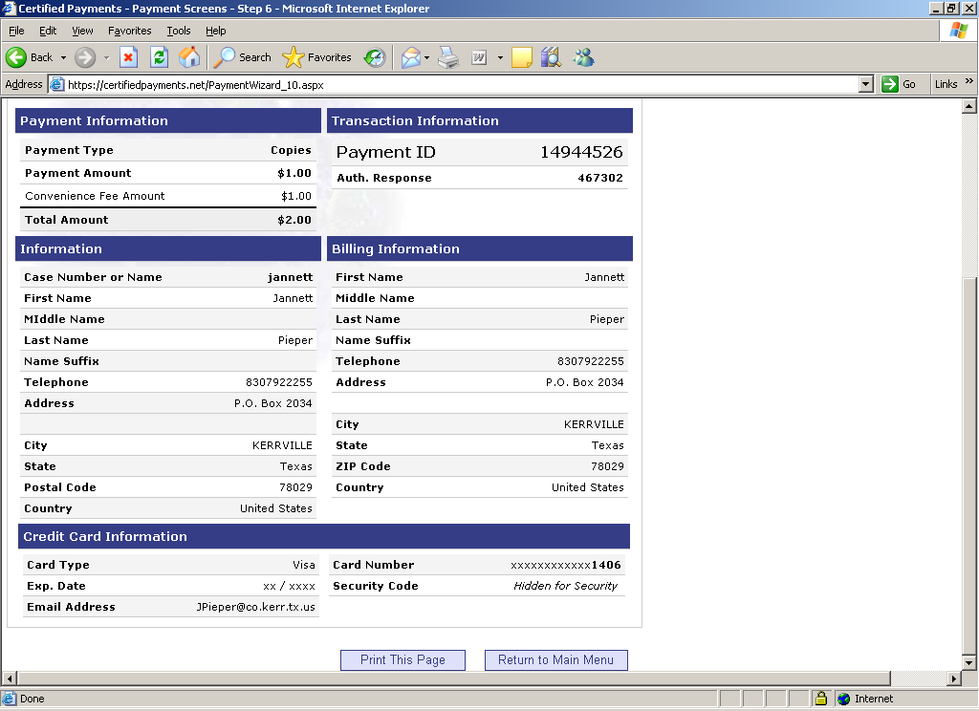Click the vertical scrollbar down arrow
The image size is (979, 711).
click(968, 661)
